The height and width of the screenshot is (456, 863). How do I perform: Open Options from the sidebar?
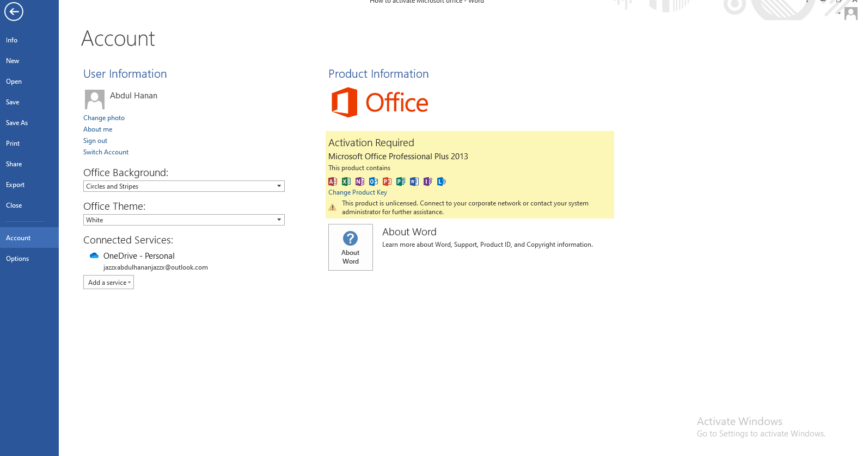pos(29,259)
